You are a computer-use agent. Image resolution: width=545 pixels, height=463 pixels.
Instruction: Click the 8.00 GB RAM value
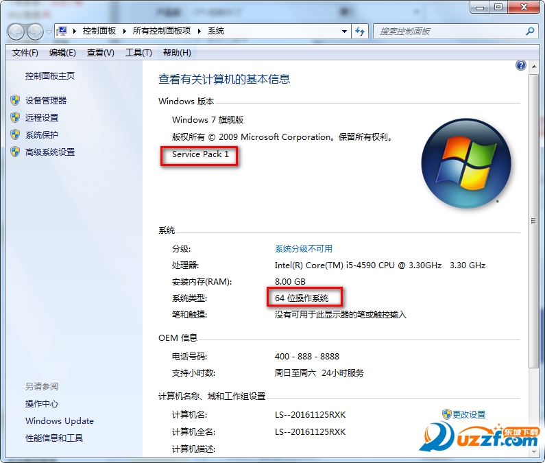(290, 281)
